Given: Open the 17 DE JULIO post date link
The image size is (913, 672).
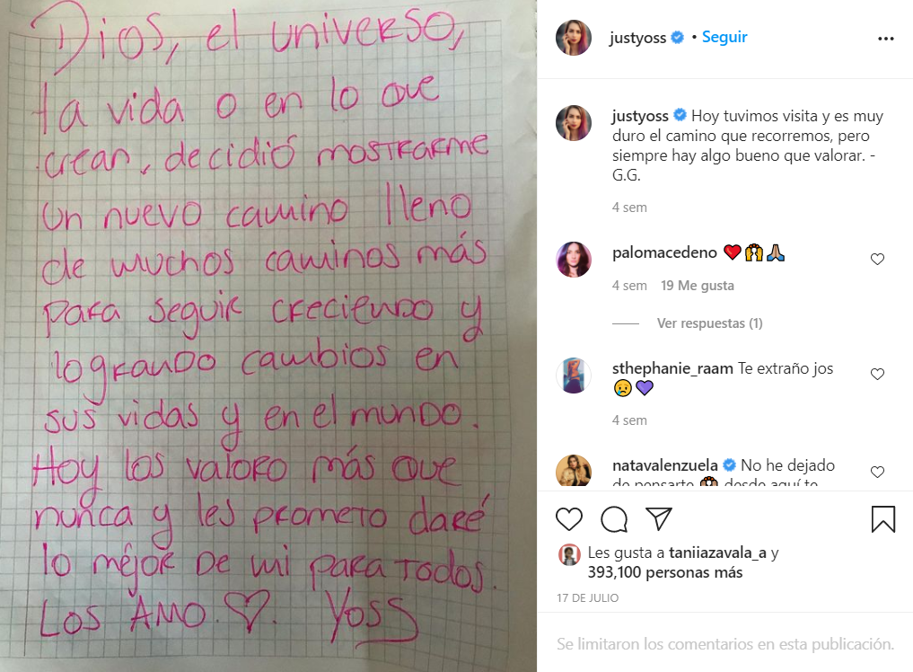Looking at the screenshot, I should (x=587, y=598).
